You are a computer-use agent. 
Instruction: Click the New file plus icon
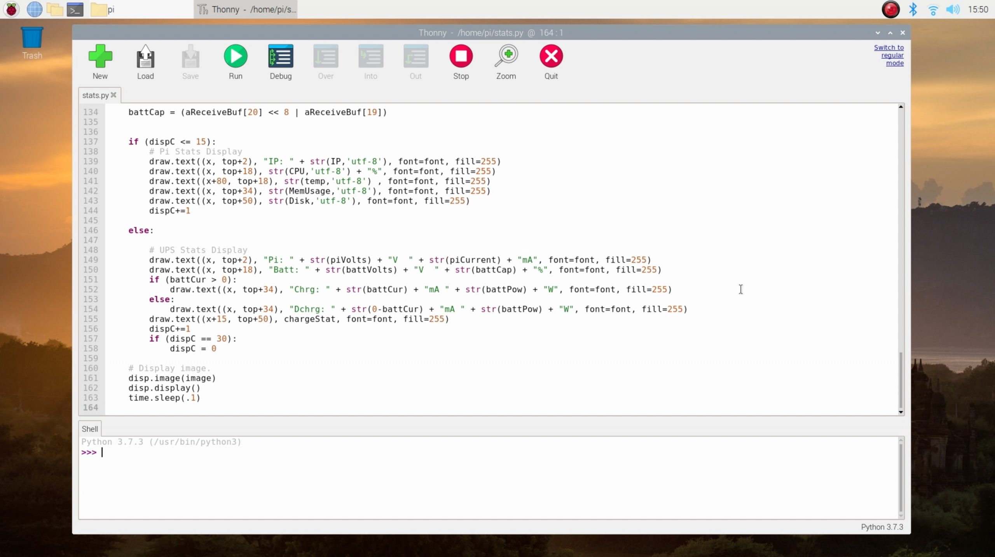tap(100, 57)
